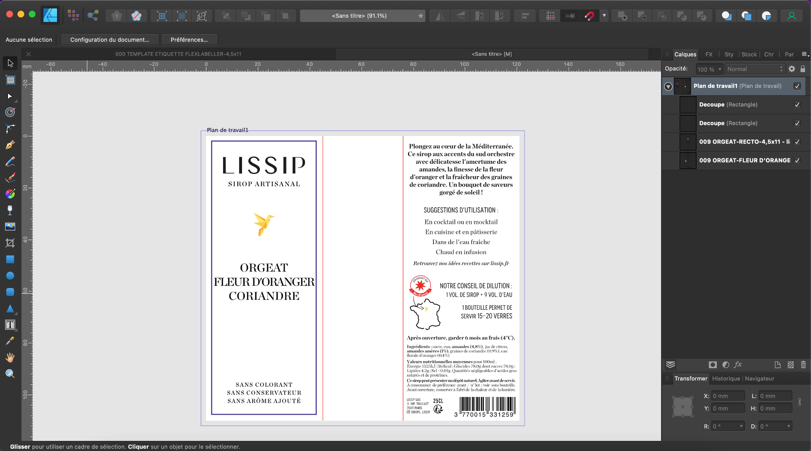
Task: Click the Subtract boolean operation icon
Action: coord(642,16)
